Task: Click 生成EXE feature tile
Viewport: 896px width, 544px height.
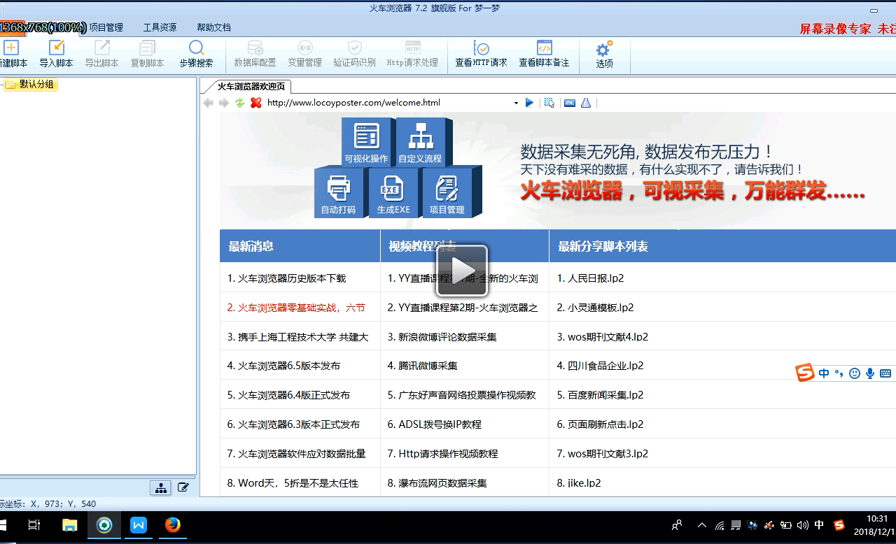Action: (x=393, y=192)
